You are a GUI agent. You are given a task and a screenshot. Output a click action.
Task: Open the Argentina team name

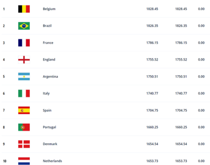coord(50,77)
